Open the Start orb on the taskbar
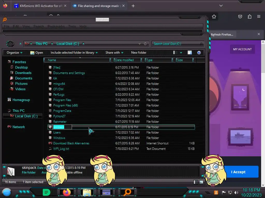The height and width of the screenshot is (198, 265). pyautogui.click(x=7, y=192)
